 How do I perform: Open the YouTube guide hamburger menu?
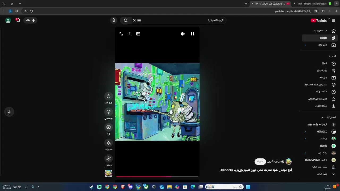(x=334, y=20)
